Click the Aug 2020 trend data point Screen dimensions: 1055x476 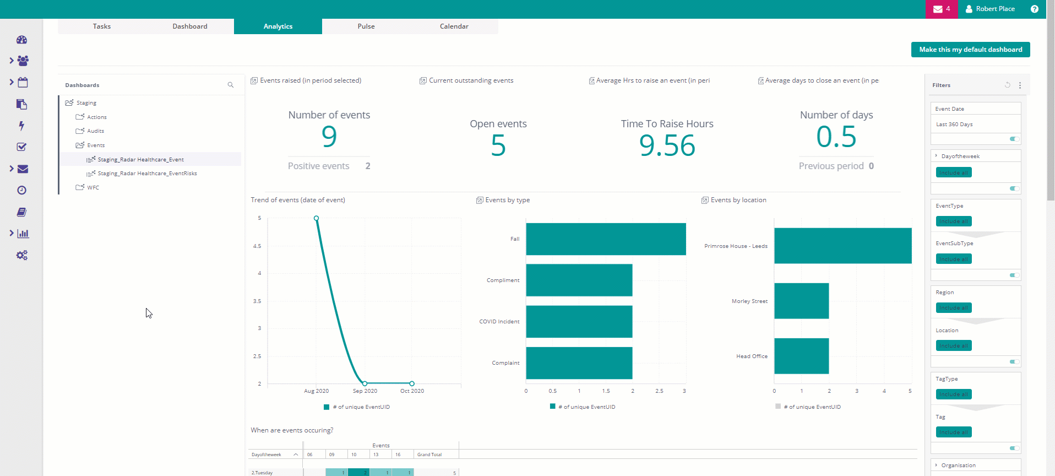[x=316, y=218]
